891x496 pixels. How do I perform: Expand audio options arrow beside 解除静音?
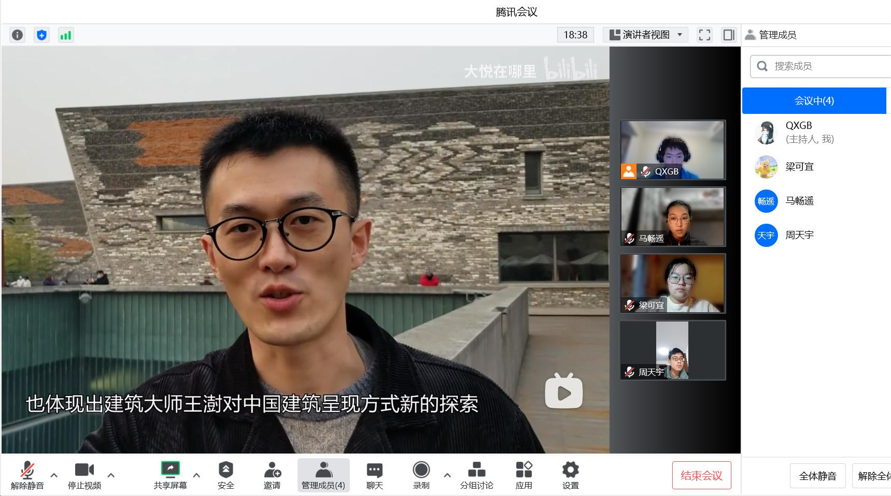coord(54,475)
